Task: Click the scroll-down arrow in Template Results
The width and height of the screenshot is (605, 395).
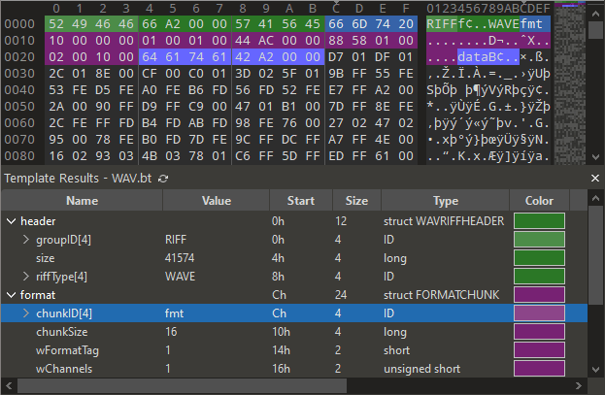Action: tap(595, 370)
